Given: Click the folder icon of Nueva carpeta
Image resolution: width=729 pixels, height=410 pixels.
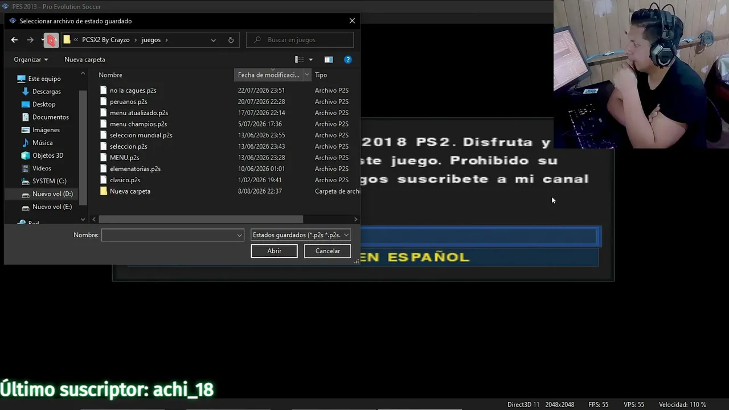Looking at the screenshot, I should tap(103, 191).
